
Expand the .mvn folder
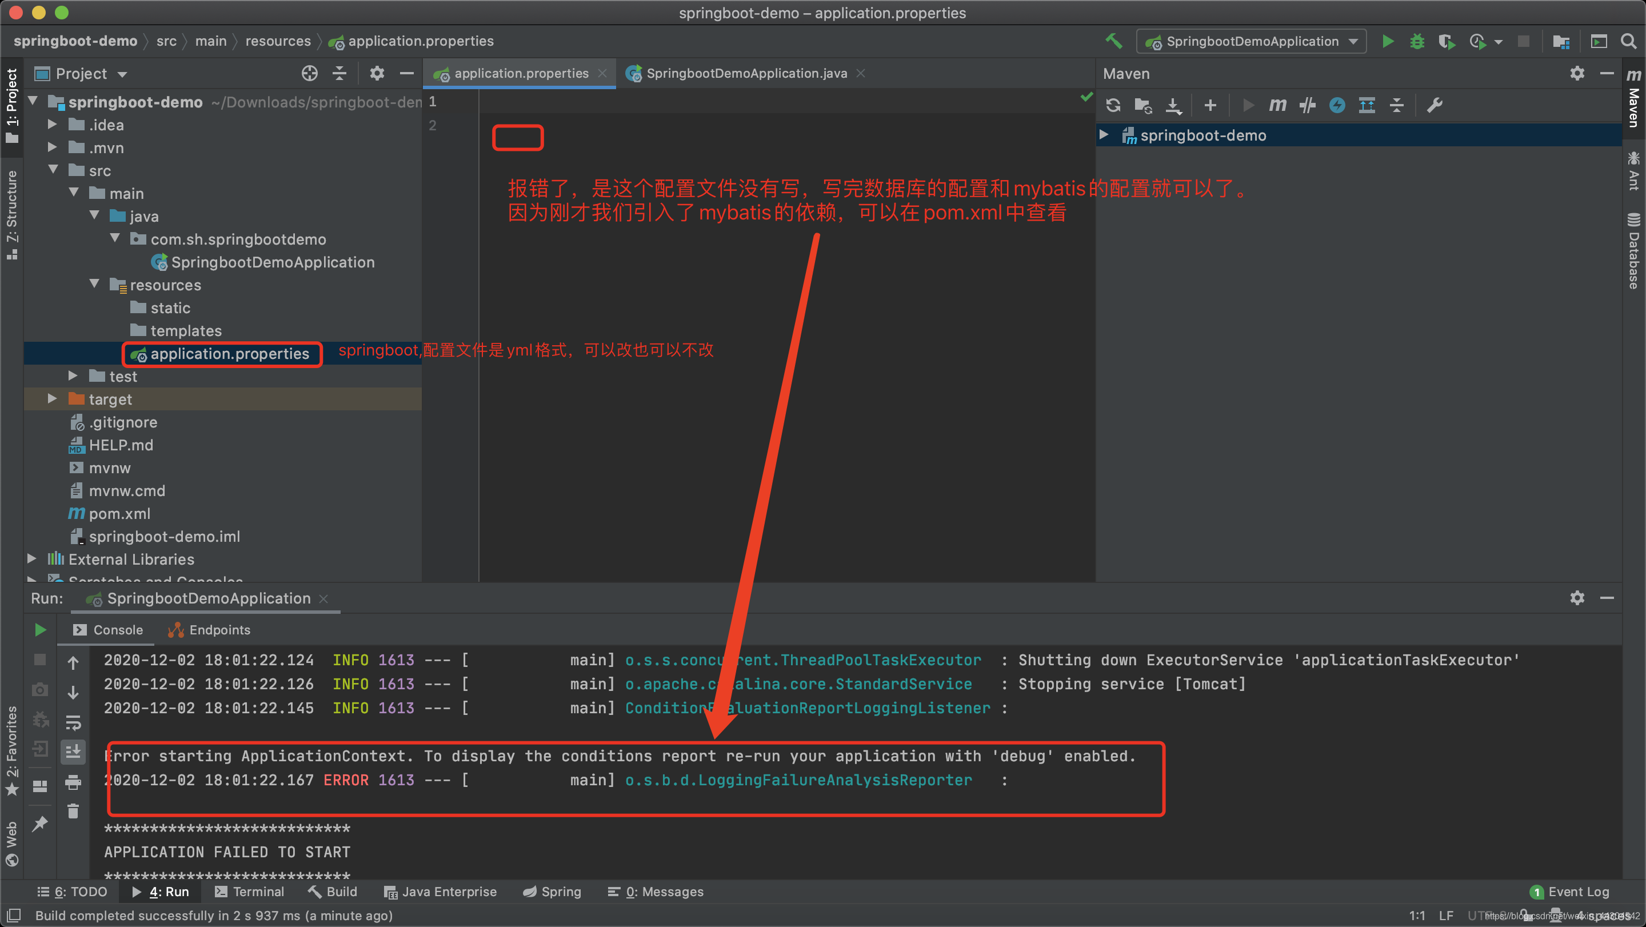click(x=53, y=147)
